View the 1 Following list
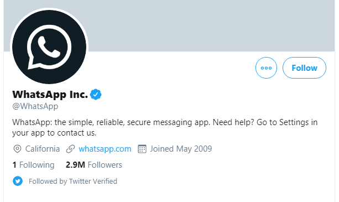339x202 pixels. pyautogui.click(x=34, y=165)
